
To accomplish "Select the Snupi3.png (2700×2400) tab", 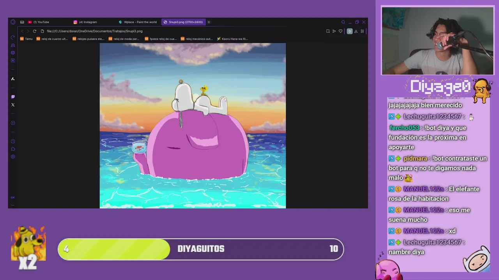I will (x=183, y=22).
